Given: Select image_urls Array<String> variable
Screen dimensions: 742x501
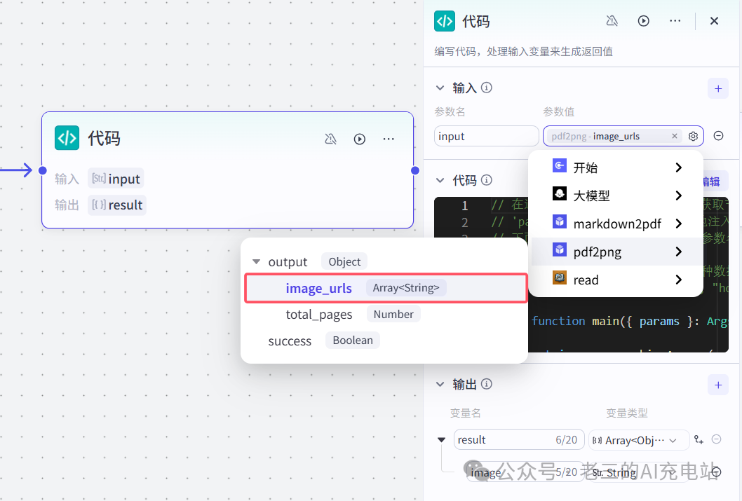Looking at the screenshot, I should (x=386, y=288).
